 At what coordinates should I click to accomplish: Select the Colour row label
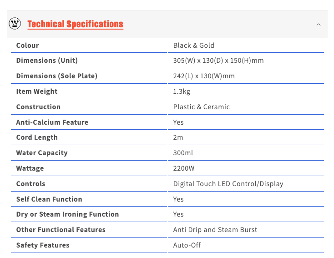[x=28, y=46]
